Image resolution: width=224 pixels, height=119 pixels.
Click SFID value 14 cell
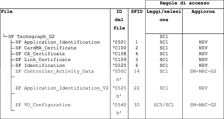coord(137,71)
